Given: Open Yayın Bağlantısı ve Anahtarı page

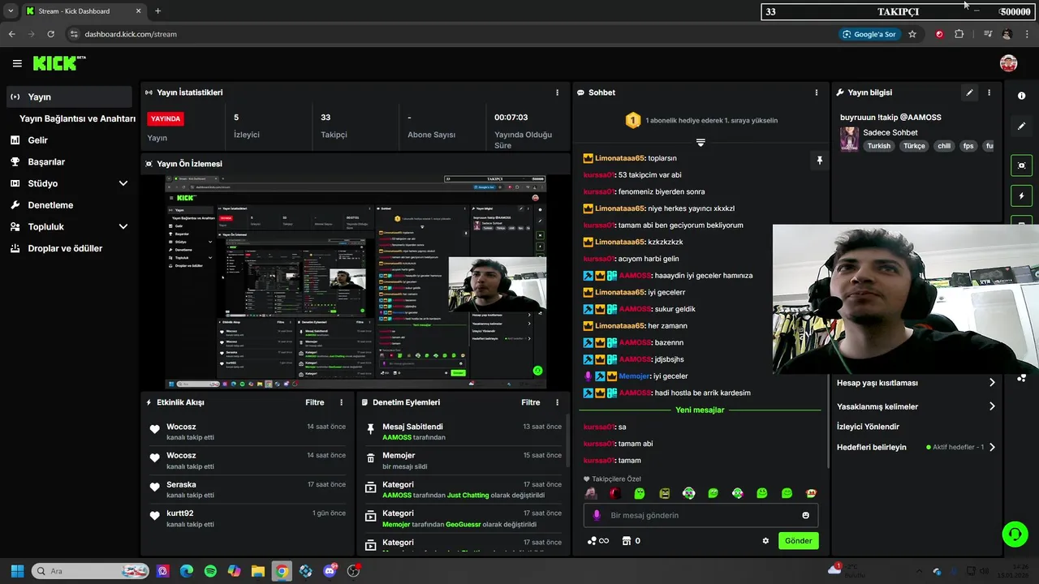Looking at the screenshot, I should tap(77, 118).
